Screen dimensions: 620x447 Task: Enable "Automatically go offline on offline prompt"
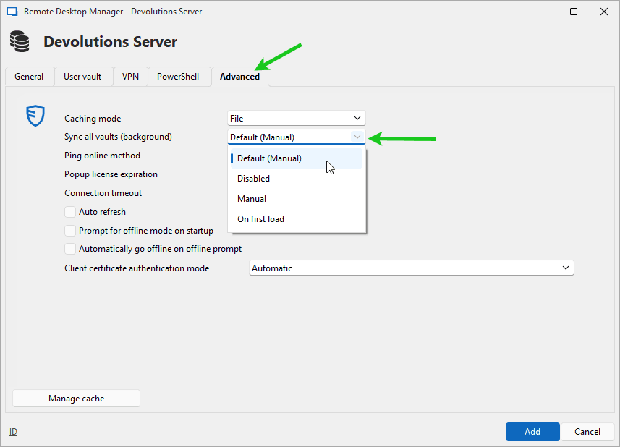pyautogui.click(x=70, y=248)
